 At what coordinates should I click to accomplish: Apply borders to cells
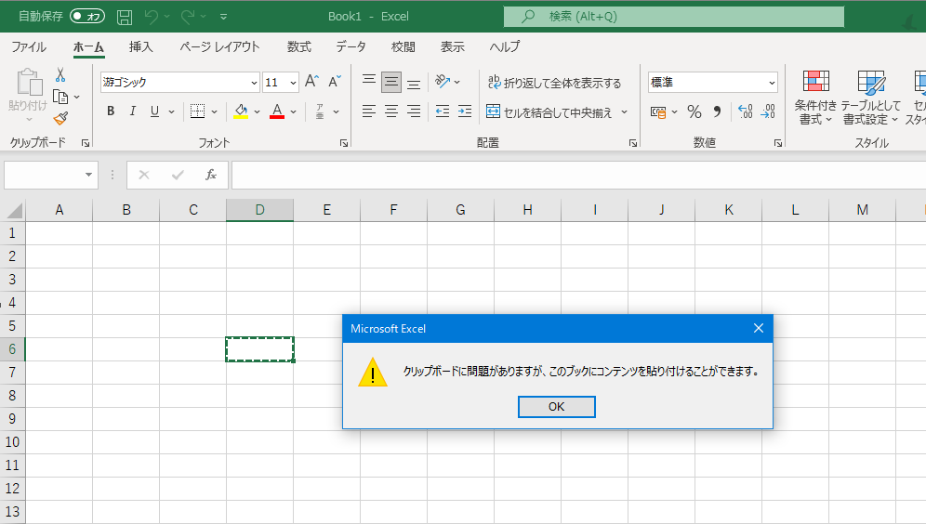pos(197,111)
